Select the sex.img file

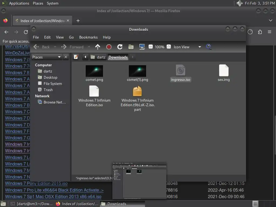(x=224, y=73)
